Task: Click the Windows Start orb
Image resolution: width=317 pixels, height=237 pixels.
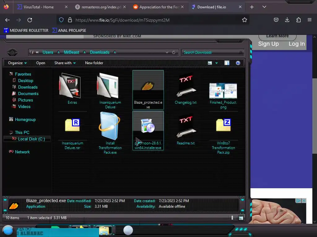Action: 8,230
